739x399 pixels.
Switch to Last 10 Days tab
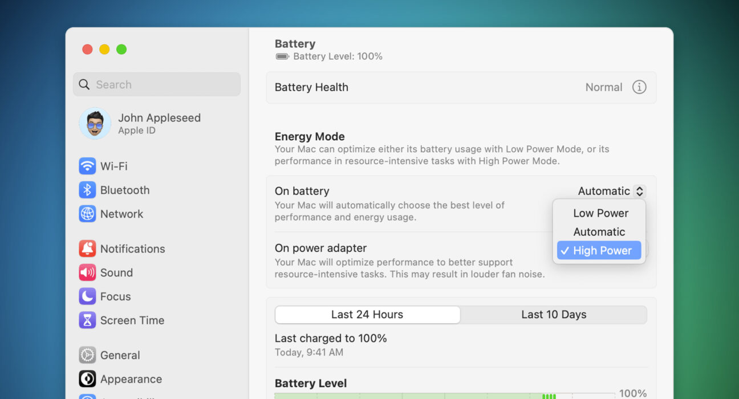[554, 315]
